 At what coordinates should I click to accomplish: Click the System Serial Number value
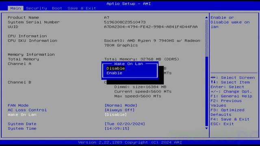125,22
